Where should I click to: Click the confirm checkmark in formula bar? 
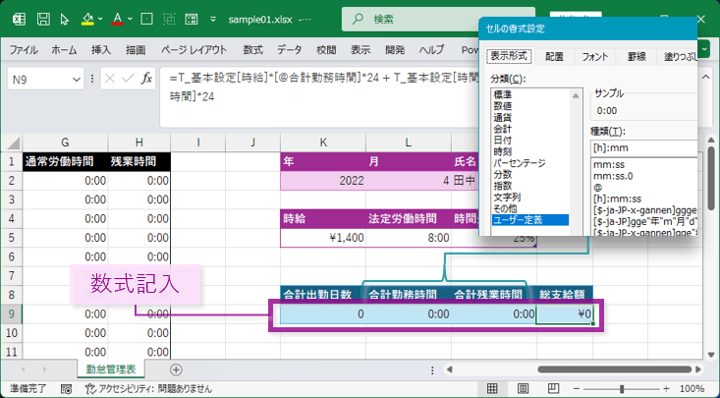click(x=128, y=79)
